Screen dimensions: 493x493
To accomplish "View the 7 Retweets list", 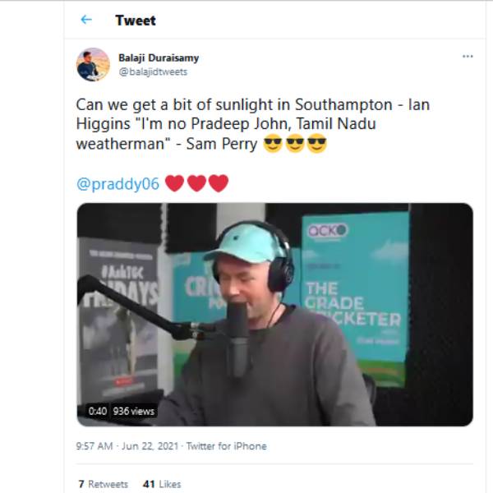I will (x=104, y=484).
